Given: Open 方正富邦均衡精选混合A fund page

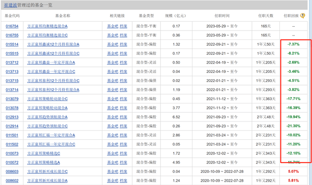Looking at the screenshot, I should coord(47,26).
